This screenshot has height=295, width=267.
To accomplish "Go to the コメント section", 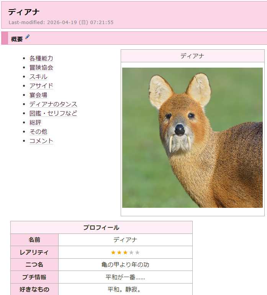I will 41,141.
